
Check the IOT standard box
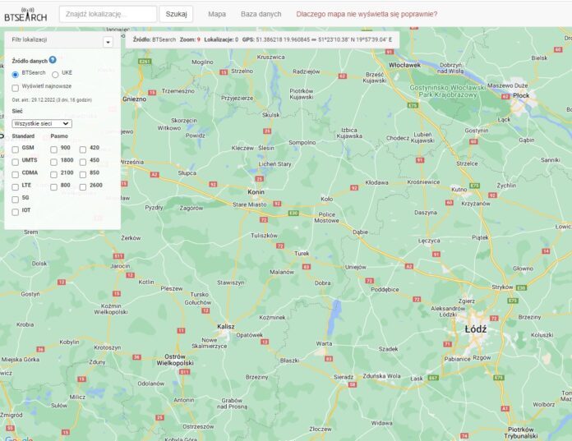tap(16, 211)
